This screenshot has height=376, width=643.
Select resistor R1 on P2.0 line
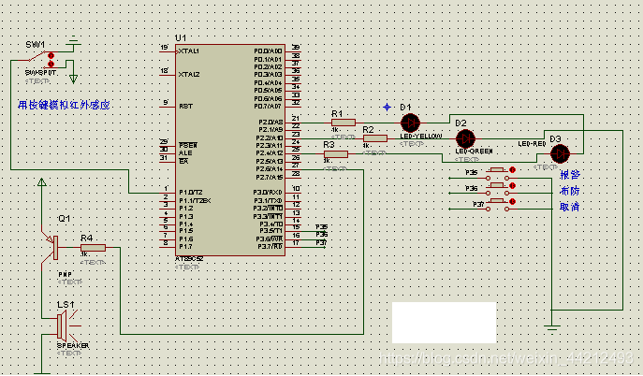[x=343, y=123]
